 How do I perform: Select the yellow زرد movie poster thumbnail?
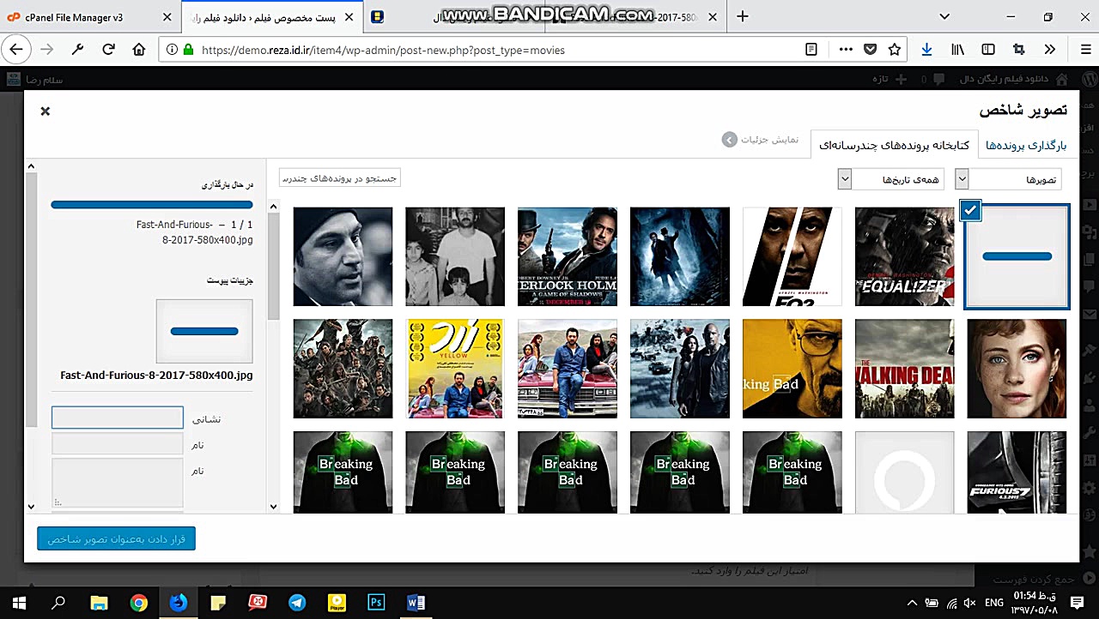pos(455,369)
